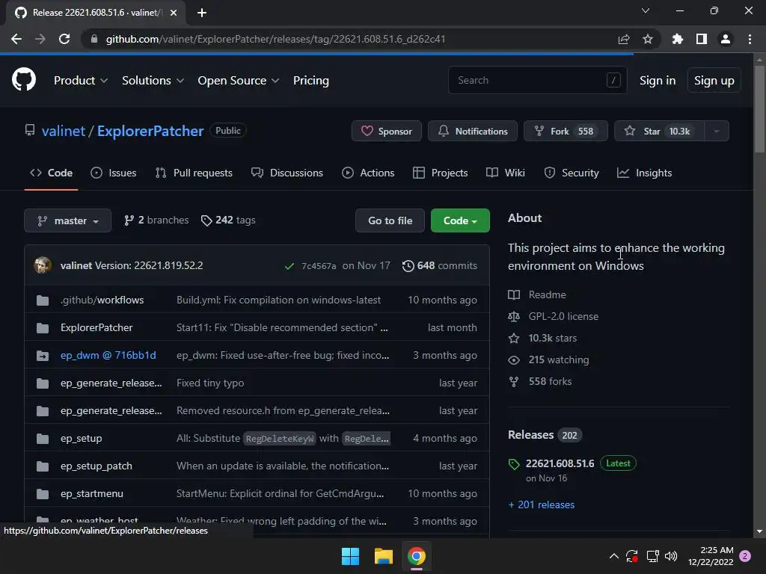The width and height of the screenshot is (766, 574).
Task: Open the Projects tab
Action: 440,173
